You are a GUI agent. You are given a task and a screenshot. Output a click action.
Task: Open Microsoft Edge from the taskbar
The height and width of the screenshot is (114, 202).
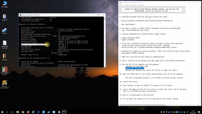[x=39, y=112]
